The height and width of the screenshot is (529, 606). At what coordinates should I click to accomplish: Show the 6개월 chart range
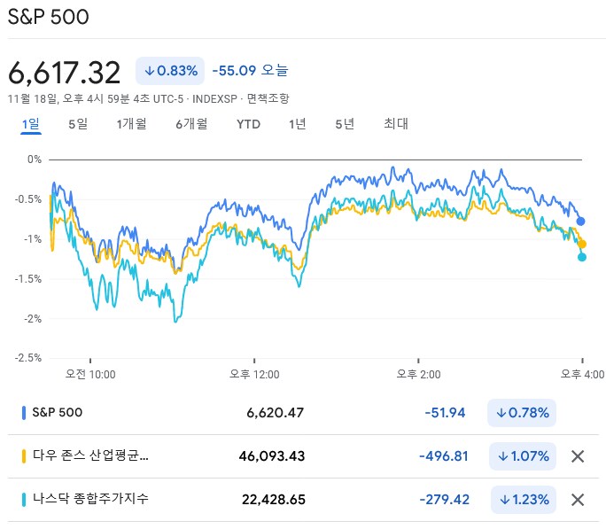point(191,124)
